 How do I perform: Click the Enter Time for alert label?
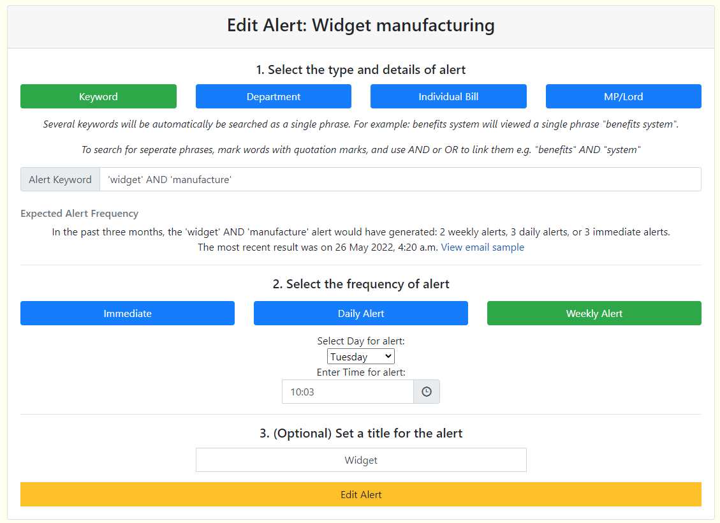(361, 372)
